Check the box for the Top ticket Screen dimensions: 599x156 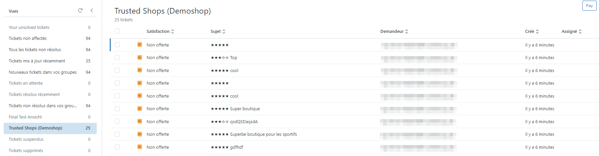[117, 57]
